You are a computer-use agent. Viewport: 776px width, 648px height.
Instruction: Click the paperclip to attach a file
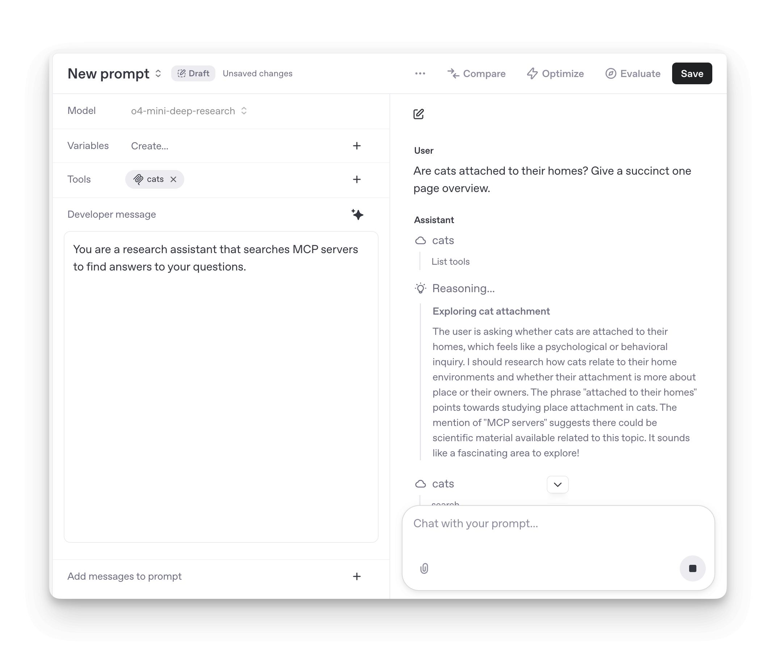(425, 568)
